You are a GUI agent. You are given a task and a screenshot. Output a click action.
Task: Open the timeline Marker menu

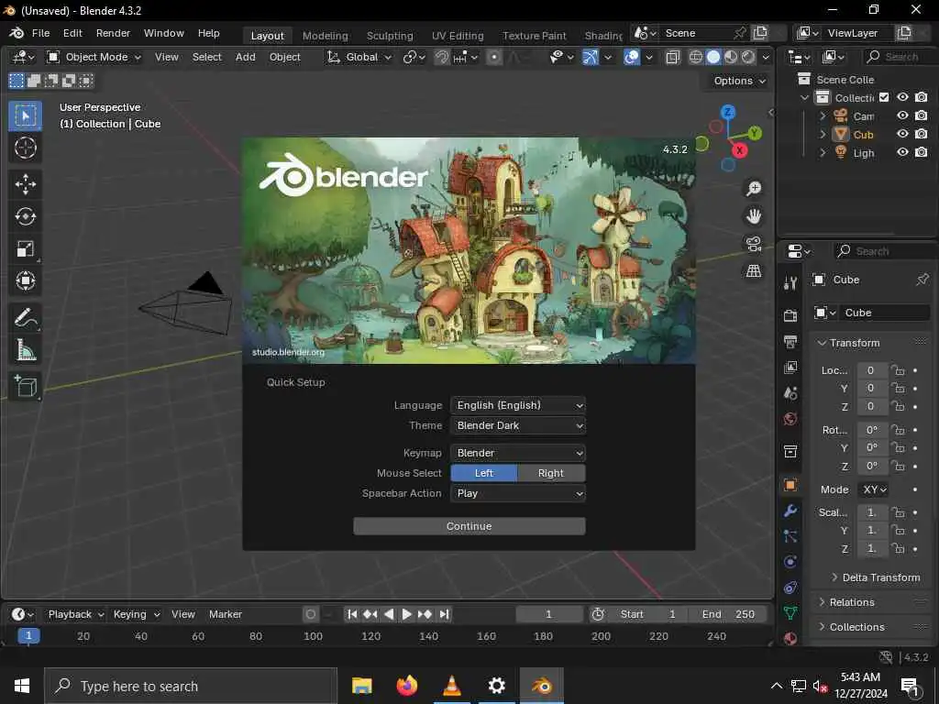click(x=226, y=614)
